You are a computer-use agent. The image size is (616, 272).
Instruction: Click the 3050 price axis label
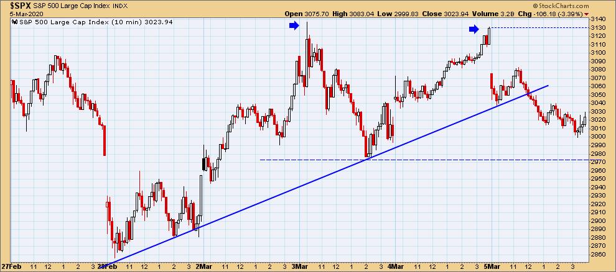tap(597, 95)
